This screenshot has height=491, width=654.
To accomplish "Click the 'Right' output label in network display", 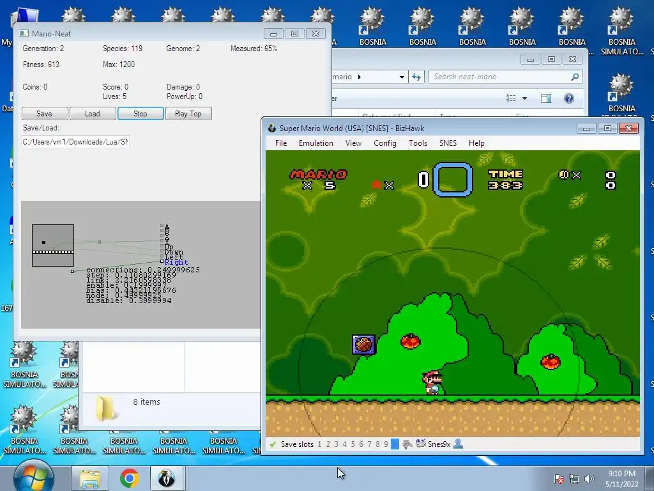I will (x=176, y=262).
